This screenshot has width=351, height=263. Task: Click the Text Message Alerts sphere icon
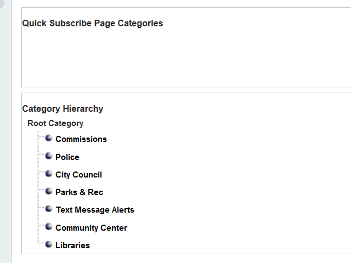point(49,209)
